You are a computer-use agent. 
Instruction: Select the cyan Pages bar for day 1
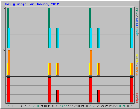[9, 38]
